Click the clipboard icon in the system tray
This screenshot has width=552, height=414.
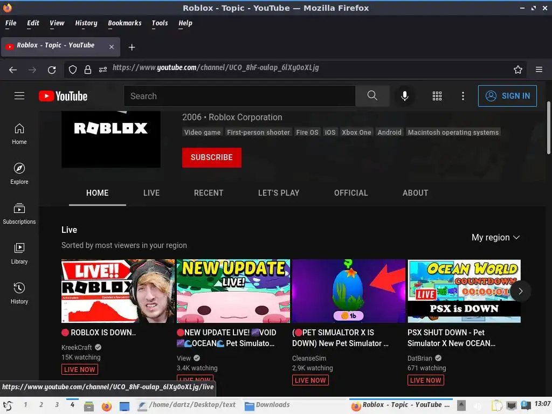pyautogui.click(x=496, y=405)
